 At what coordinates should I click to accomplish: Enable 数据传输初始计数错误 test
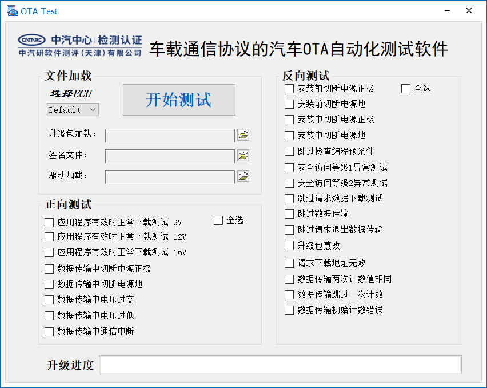pyautogui.click(x=289, y=310)
